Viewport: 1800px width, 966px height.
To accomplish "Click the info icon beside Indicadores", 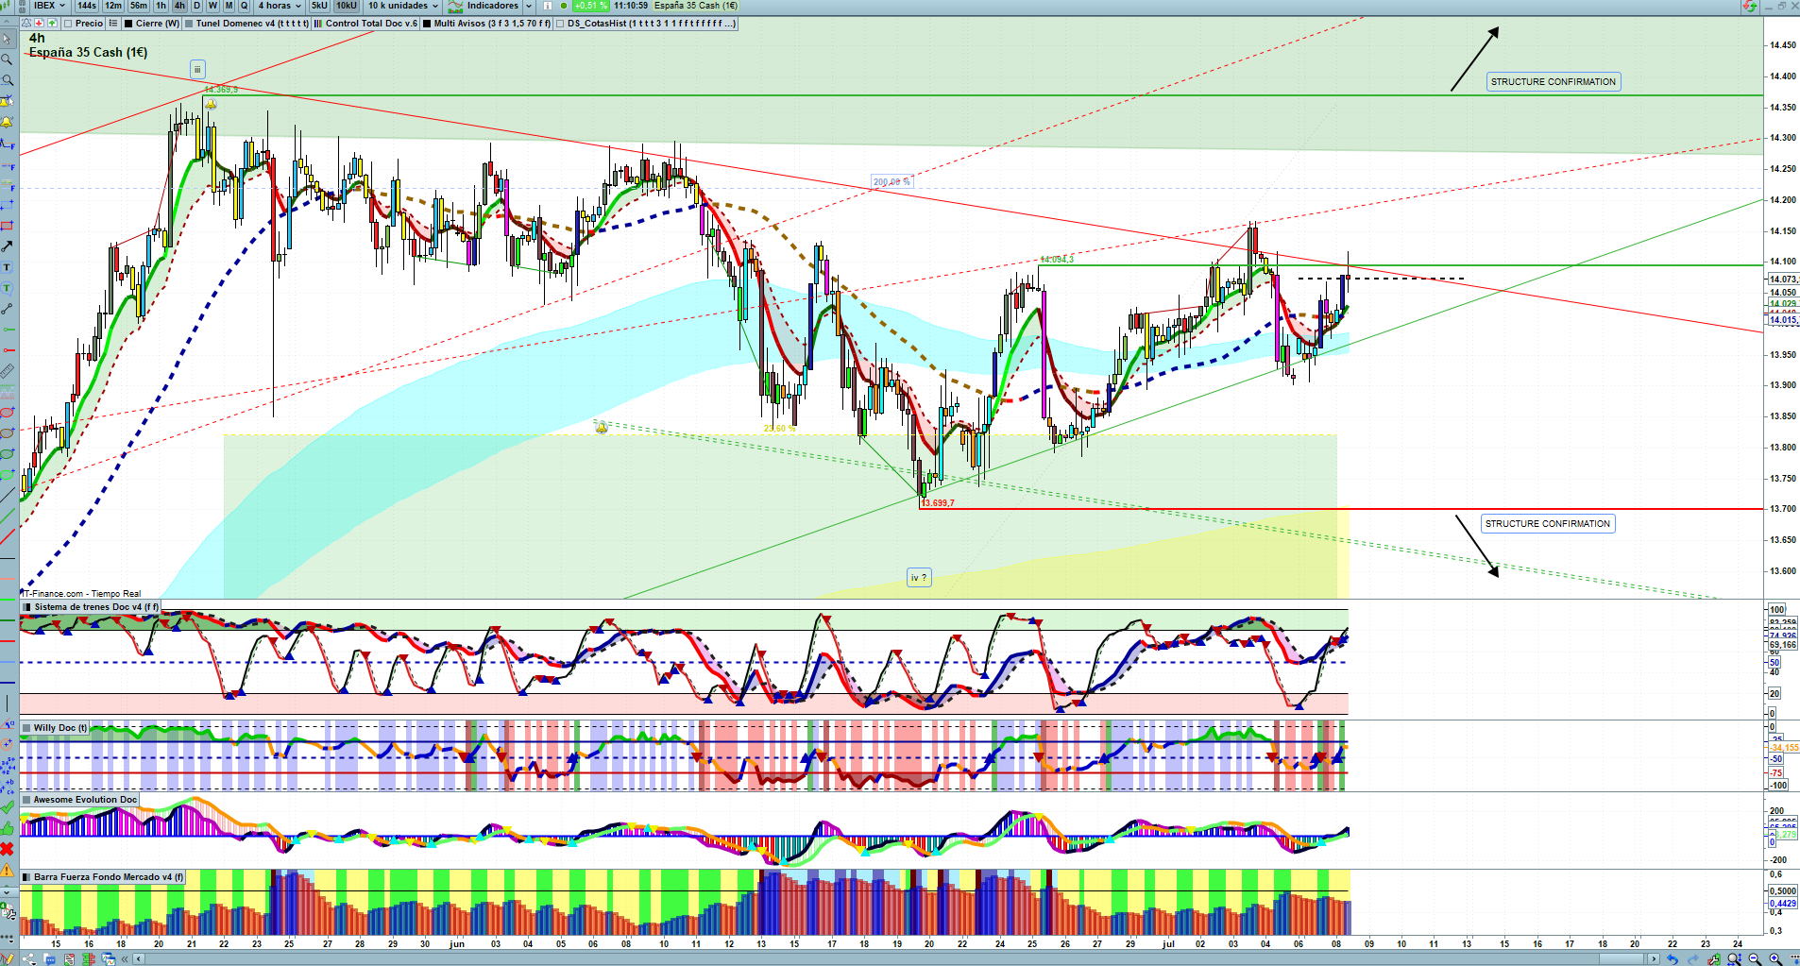I will pos(547,6).
